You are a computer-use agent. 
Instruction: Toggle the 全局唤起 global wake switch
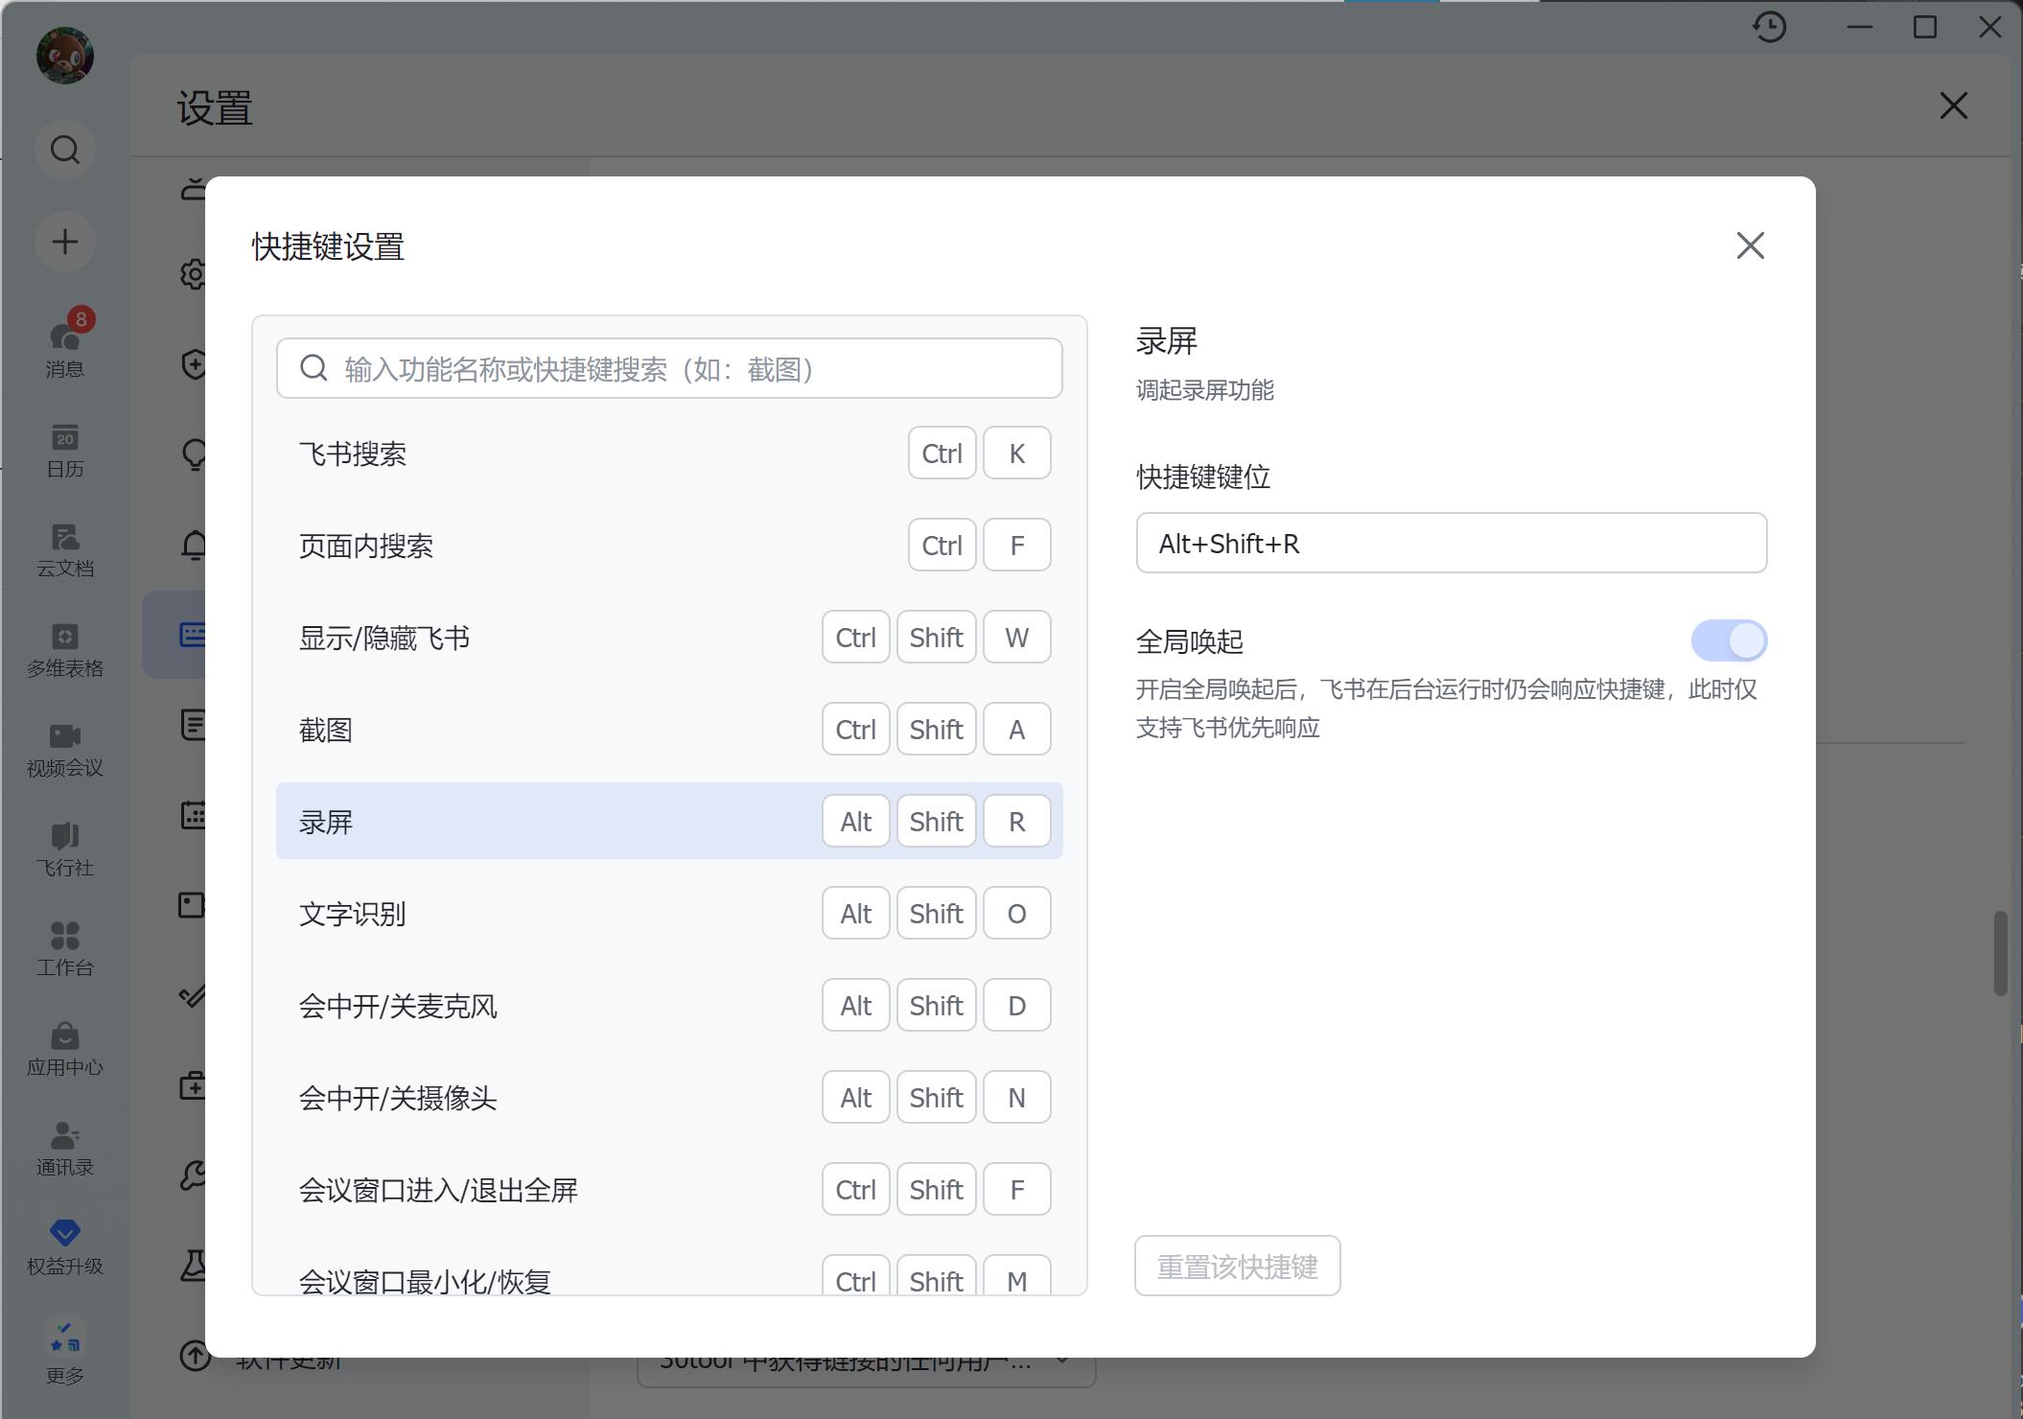point(1728,640)
